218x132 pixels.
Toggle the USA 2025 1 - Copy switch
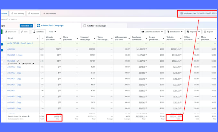pyautogui.click(x=2, y=55)
